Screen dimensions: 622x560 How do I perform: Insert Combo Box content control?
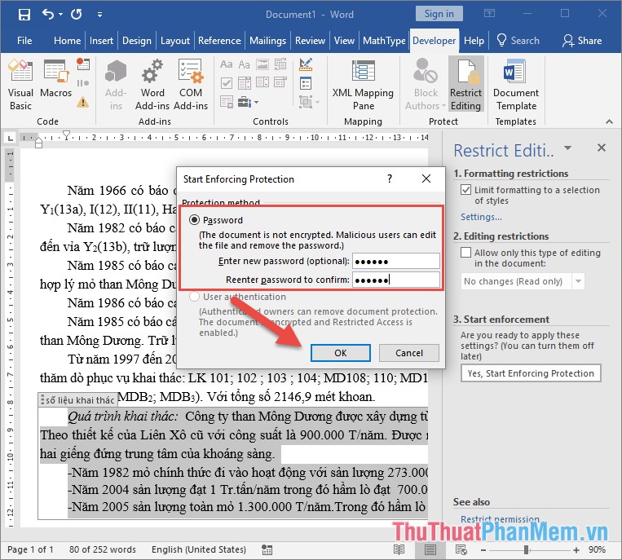pyautogui.click(x=245, y=83)
